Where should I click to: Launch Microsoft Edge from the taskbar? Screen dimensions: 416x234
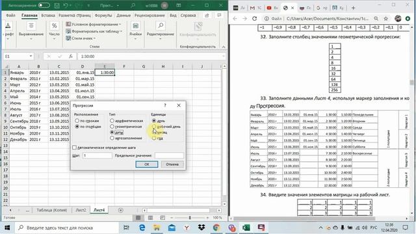[x=142, y=227]
